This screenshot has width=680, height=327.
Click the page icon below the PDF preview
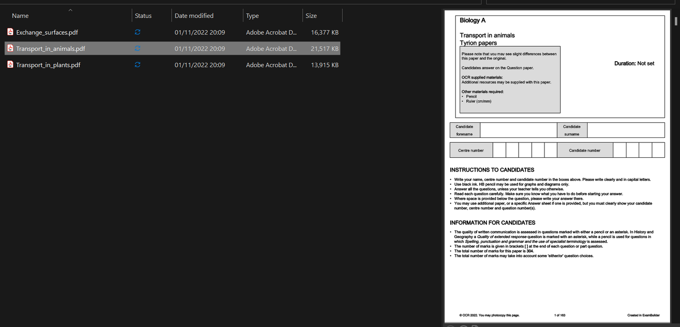475,326
